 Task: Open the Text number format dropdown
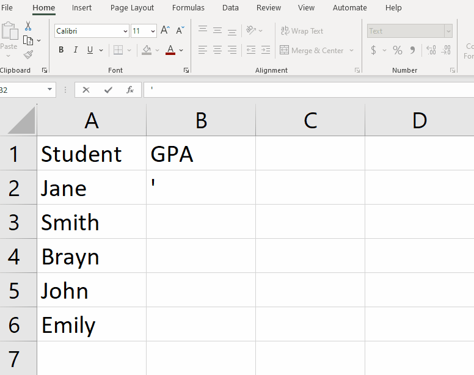coord(448,31)
